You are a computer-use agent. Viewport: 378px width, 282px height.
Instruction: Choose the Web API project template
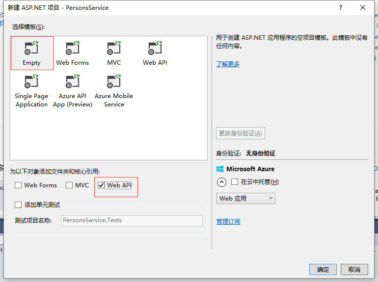point(155,53)
